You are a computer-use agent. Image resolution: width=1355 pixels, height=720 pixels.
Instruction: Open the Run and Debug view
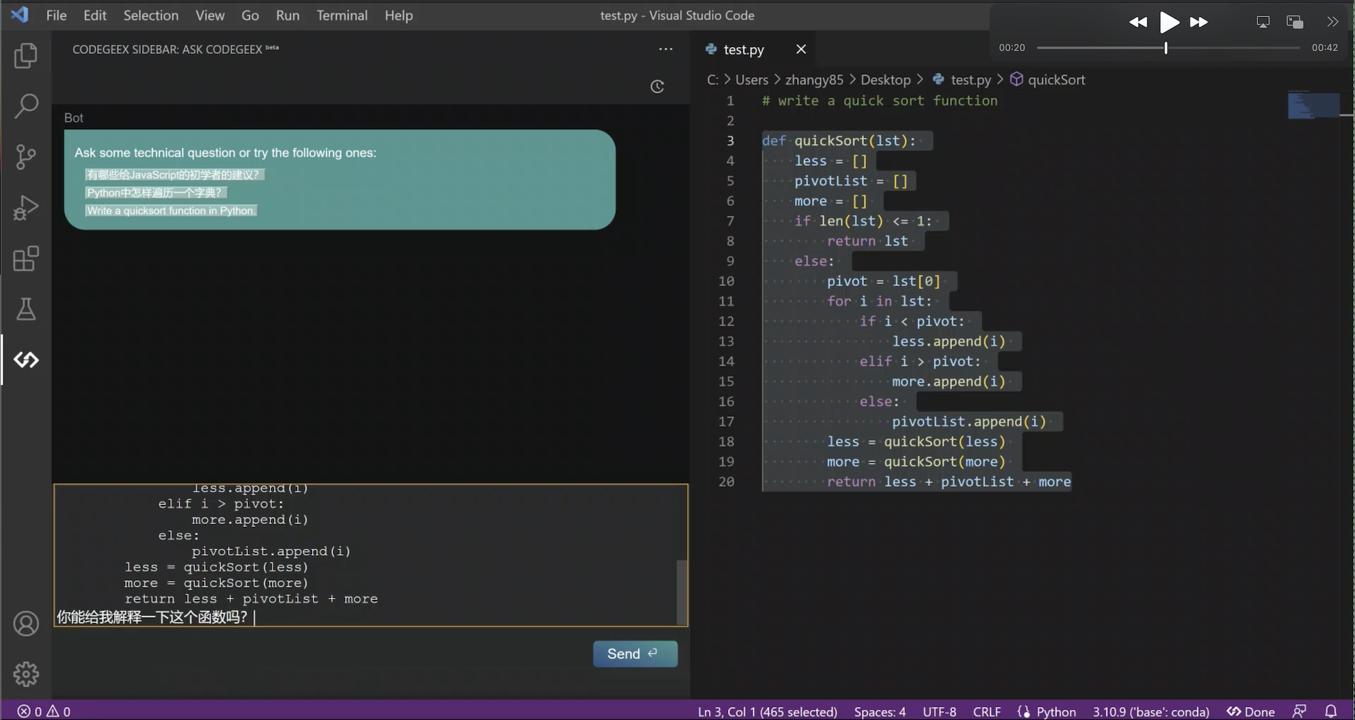(26, 207)
